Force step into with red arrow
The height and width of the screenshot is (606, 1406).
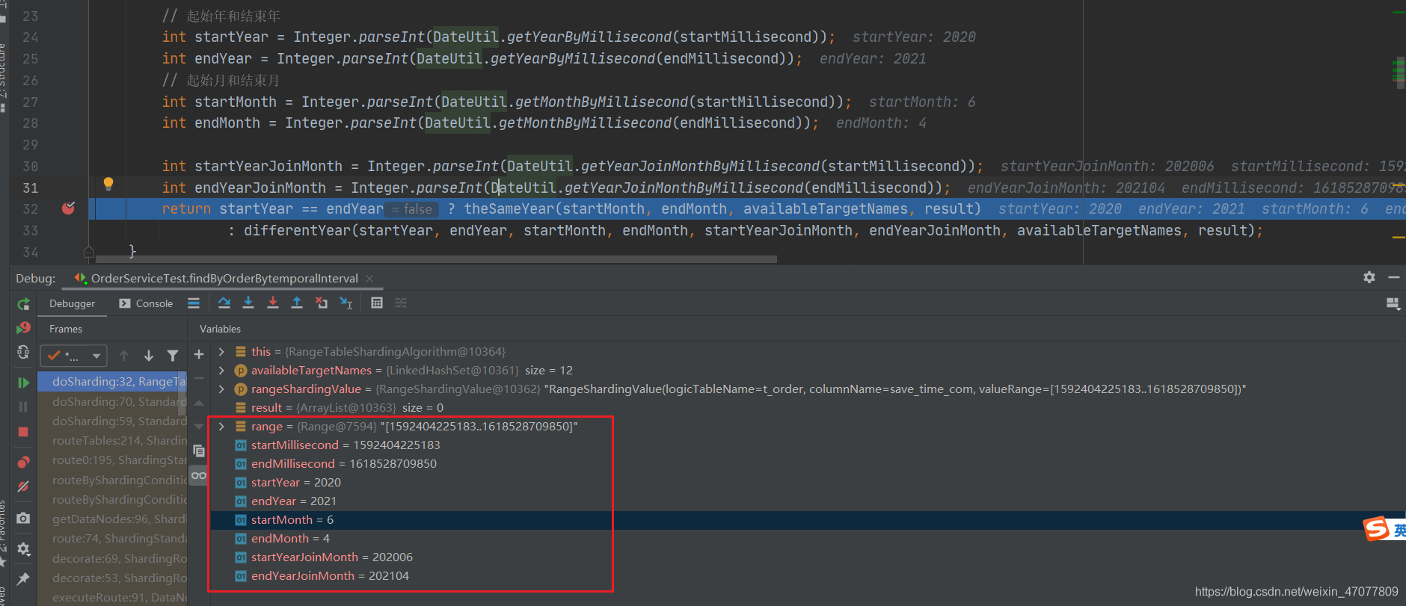pyautogui.click(x=273, y=303)
